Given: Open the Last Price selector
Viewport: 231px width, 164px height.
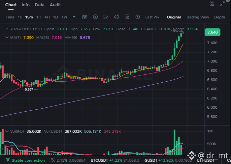Looking at the screenshot, I should coord(152,17).
